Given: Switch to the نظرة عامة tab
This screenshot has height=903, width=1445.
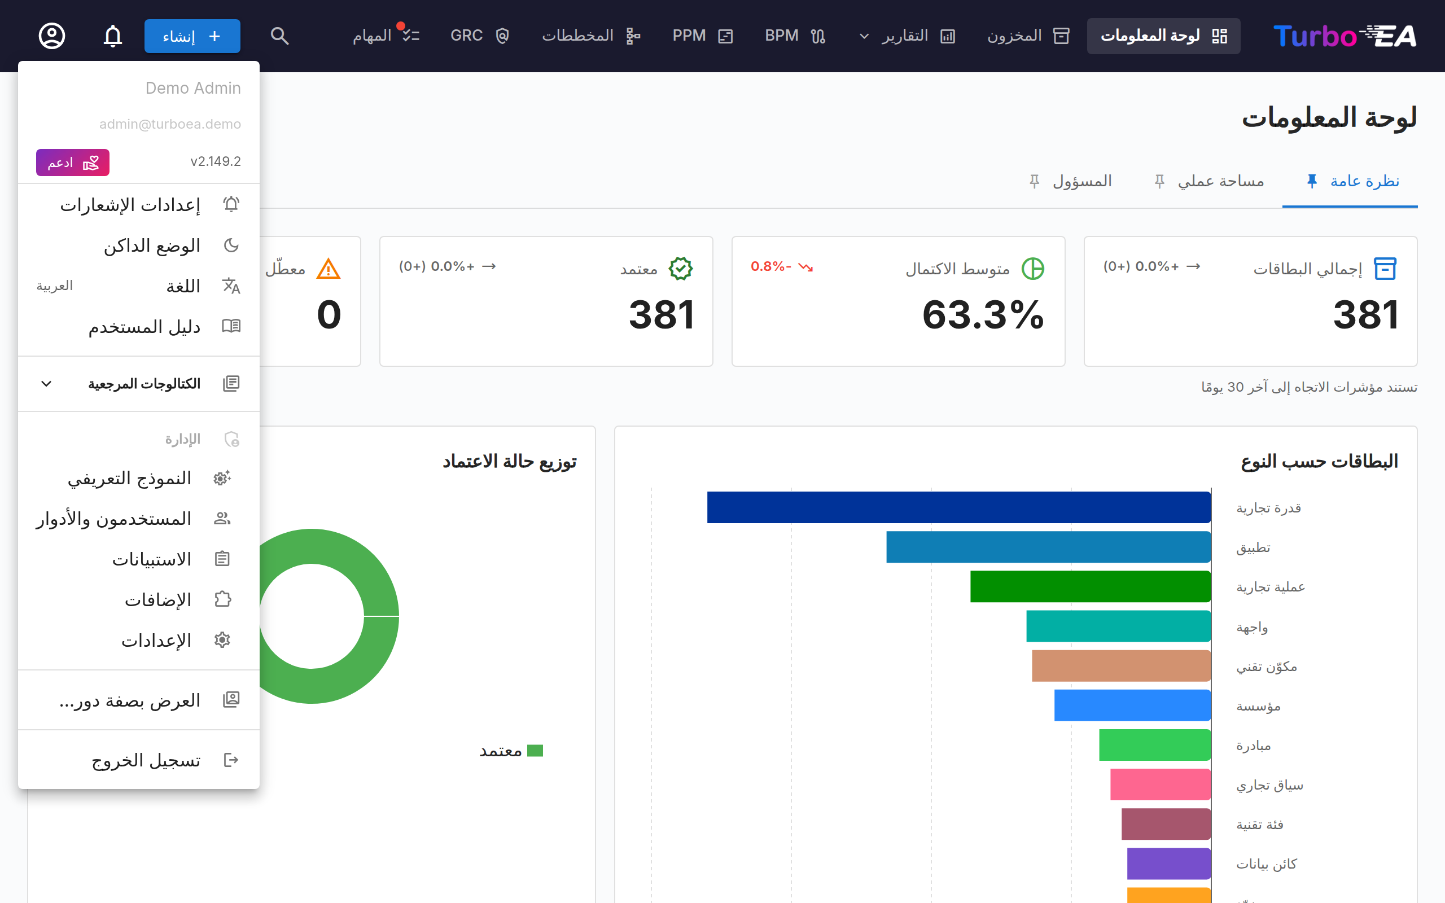Looking at the screenshot, I should click(1350, 181).
